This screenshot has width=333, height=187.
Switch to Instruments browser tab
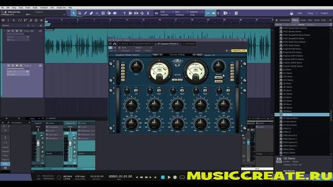click(285, 20)
